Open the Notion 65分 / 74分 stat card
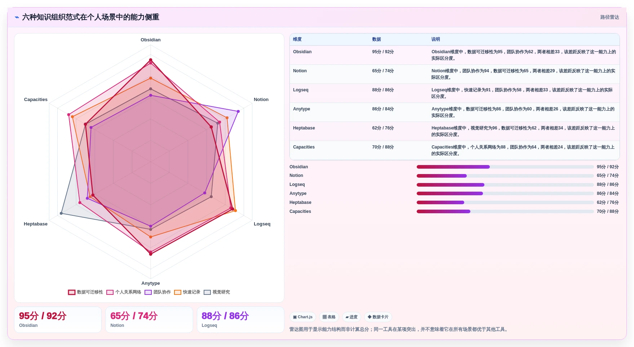 pyautogui.click(x=149, y=320)
